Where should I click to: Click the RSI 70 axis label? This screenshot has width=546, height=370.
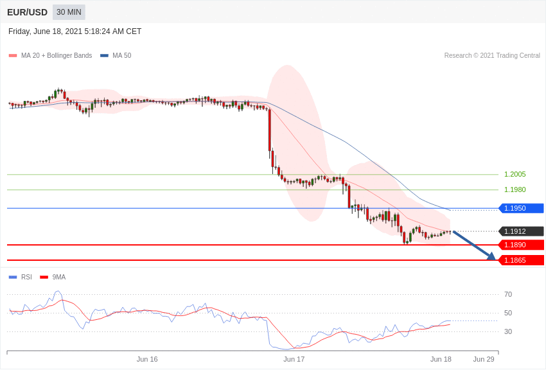pyautogui.click(x=508, y=294)
